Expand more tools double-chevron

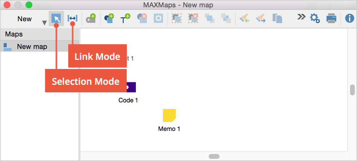click(x=301, y=17)
